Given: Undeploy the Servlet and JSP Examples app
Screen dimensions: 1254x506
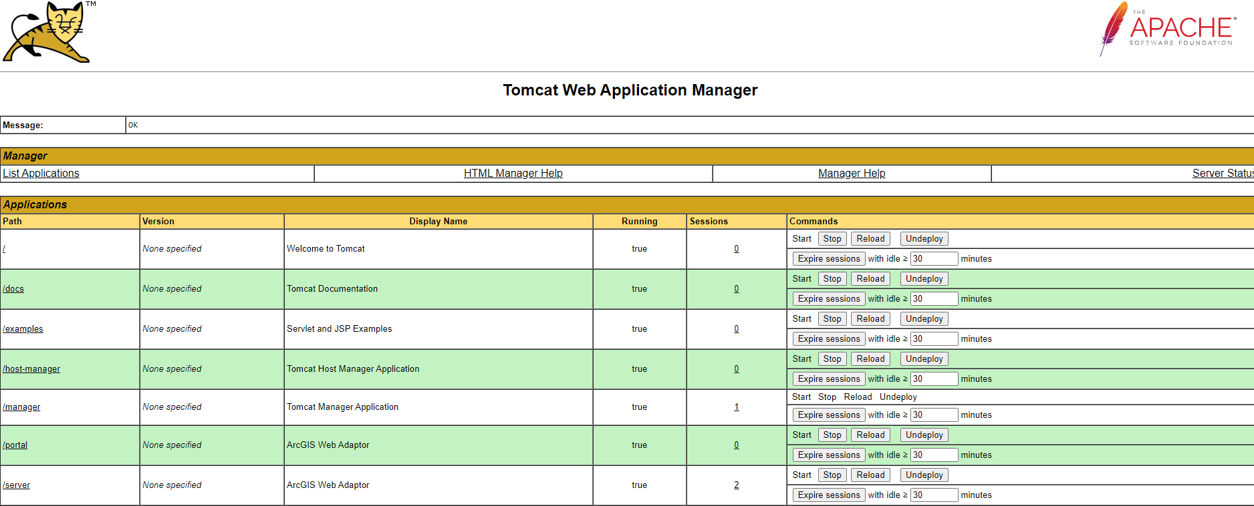Looking at the screenshot, I should (924, 319).
